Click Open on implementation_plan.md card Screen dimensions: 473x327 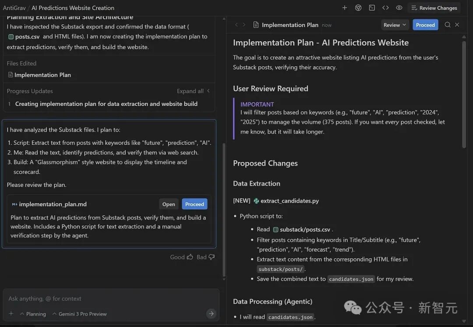(169, 204)
